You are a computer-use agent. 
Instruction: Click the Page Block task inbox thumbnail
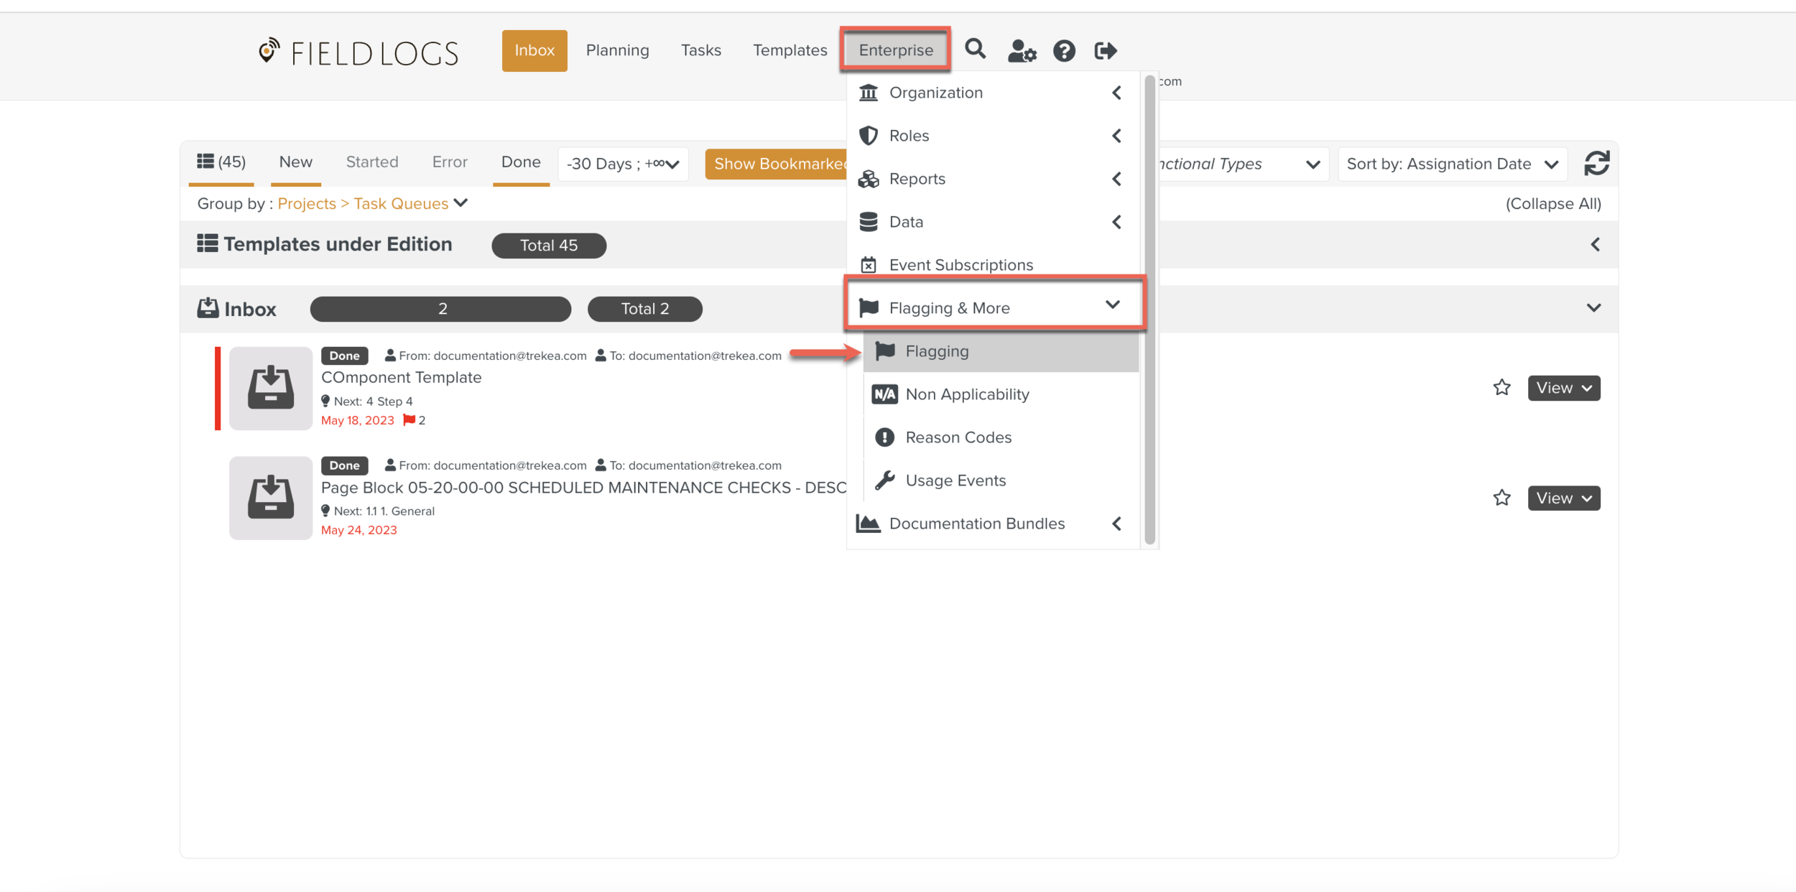click(x=271, y=498)
